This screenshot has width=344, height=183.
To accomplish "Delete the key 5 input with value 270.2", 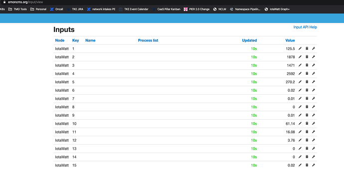I will [x=307, y=82].
